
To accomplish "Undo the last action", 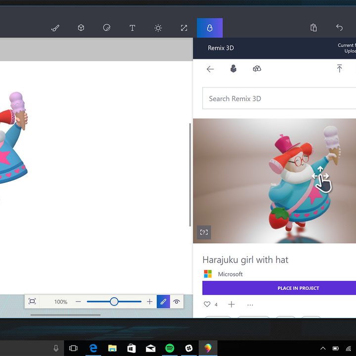I will coord(339,28).
